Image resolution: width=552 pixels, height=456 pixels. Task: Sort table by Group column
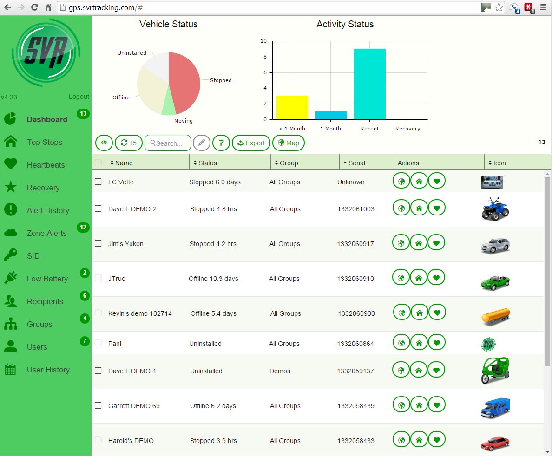287,163
